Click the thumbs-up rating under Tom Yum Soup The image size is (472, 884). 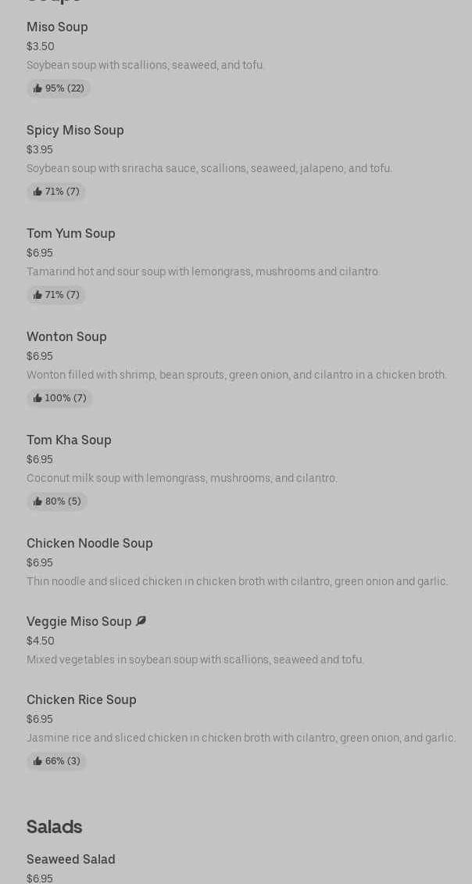coord(56,295)
